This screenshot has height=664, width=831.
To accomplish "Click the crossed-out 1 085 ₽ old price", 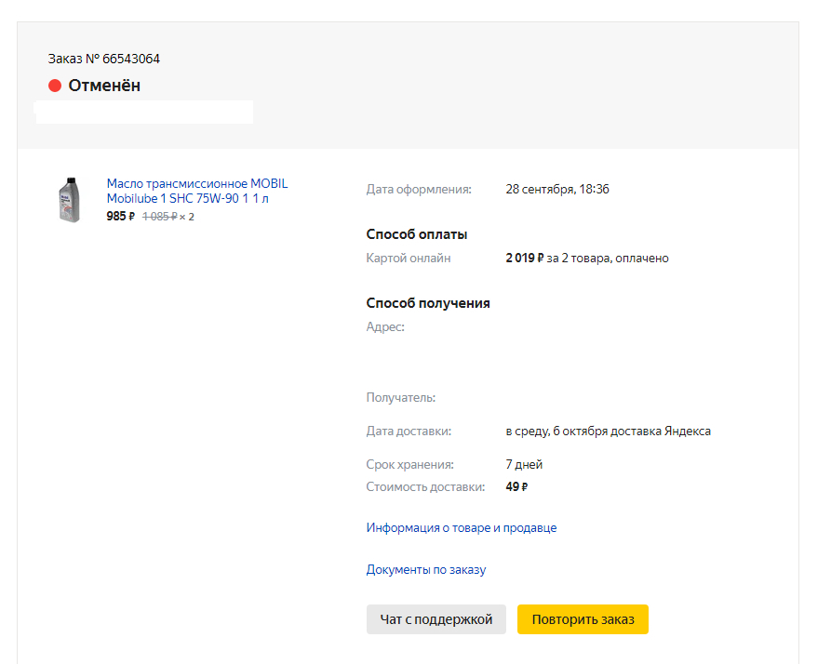I will (159, 217).
